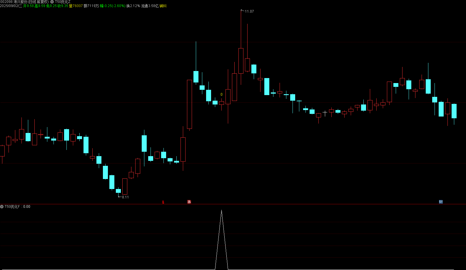
Task: Click the 高9.59 high price value
Action: coord(40,6)
